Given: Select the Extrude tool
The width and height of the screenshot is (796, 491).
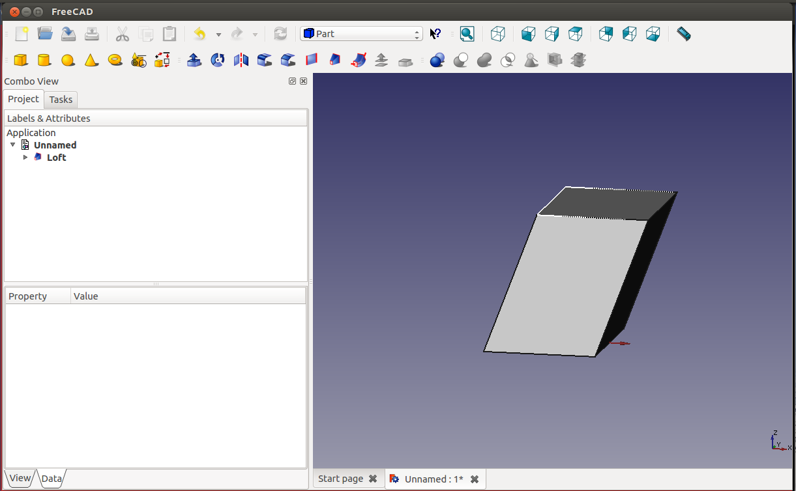Looking at the screenshot, I should pos(194,61).
